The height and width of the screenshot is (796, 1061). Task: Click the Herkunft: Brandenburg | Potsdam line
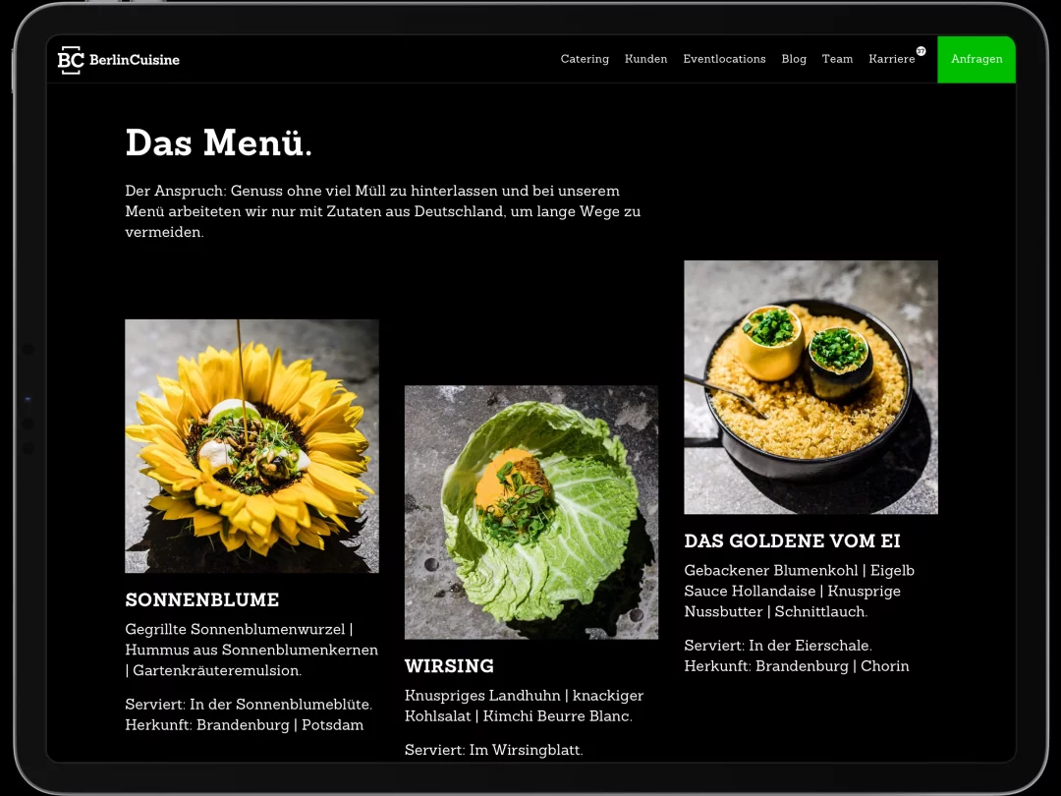tap(245, 725)
